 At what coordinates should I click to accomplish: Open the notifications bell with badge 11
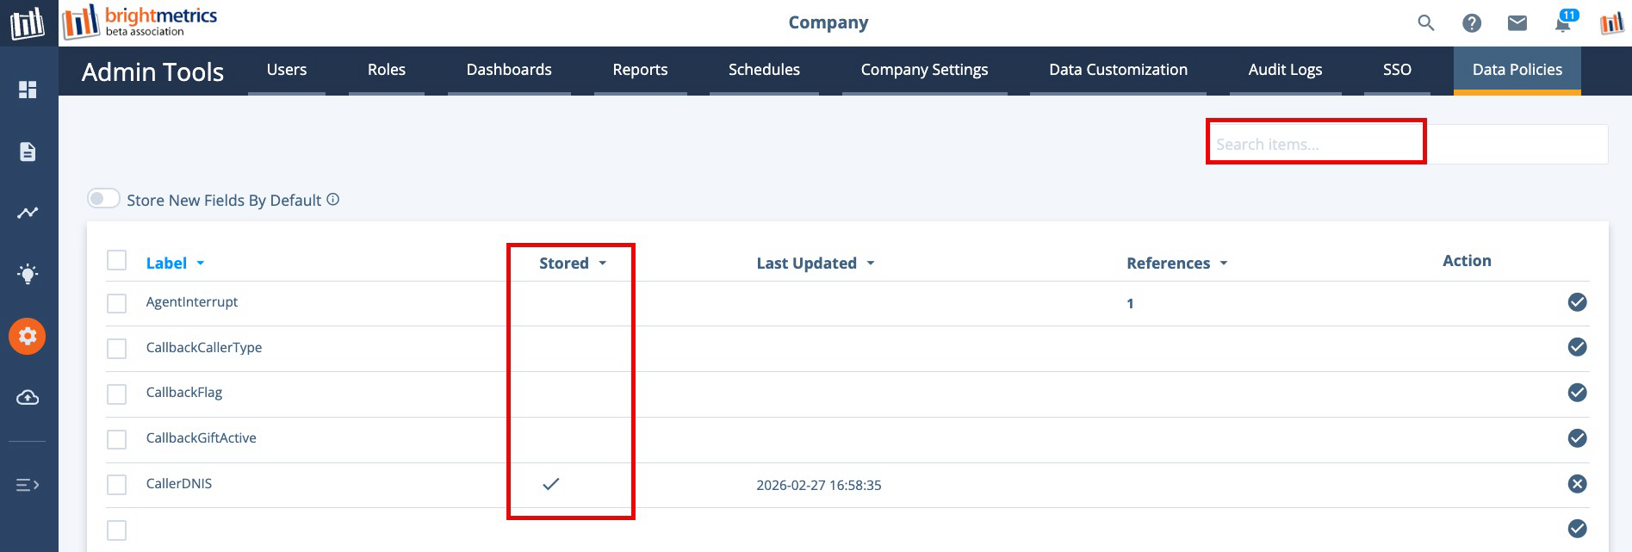[x=1564, y=22]
